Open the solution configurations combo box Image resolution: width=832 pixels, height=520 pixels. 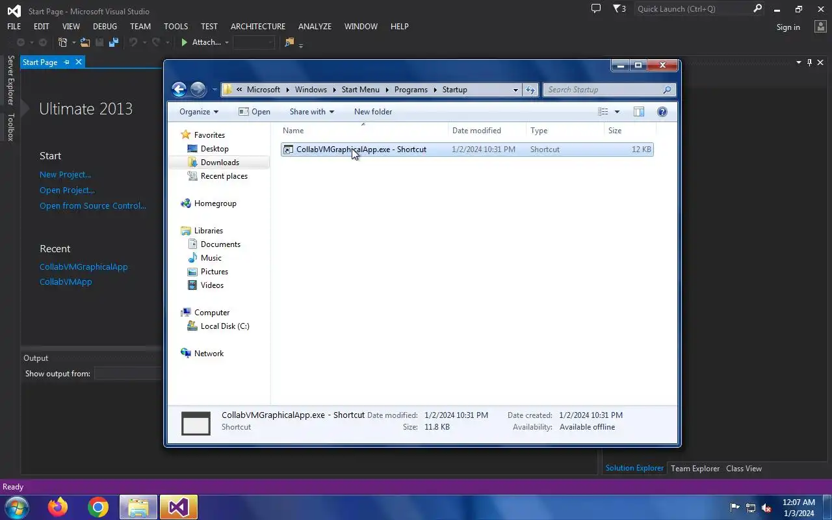254,42
